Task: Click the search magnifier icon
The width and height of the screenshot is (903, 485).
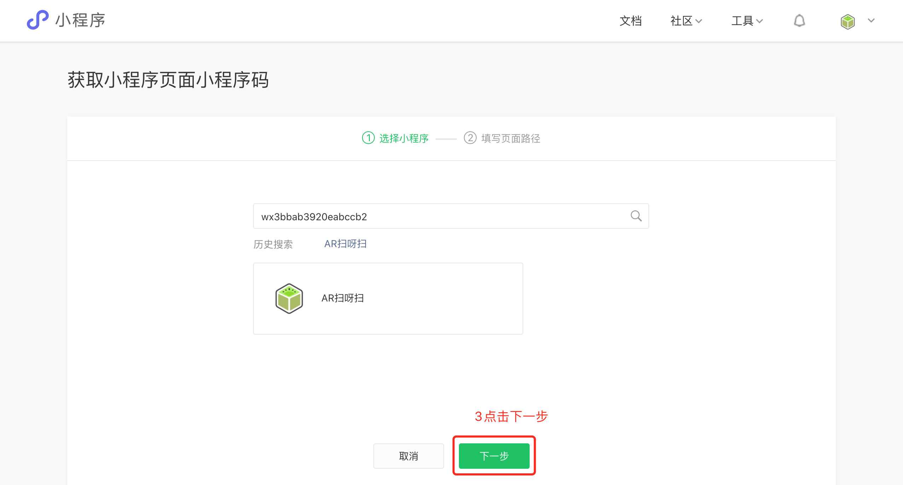Action: tap(636, 216)
